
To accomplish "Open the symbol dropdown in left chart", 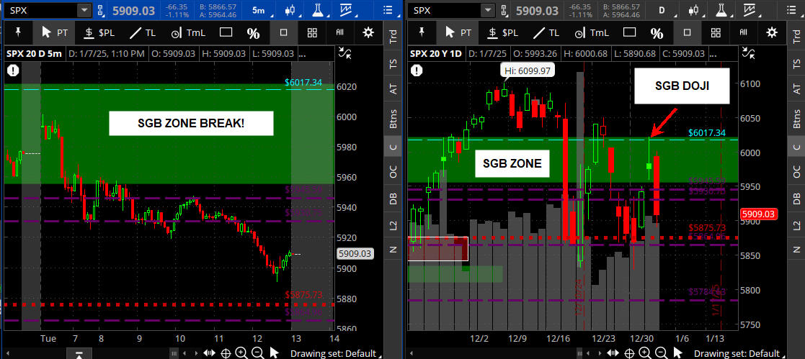I will coord(84,10).
